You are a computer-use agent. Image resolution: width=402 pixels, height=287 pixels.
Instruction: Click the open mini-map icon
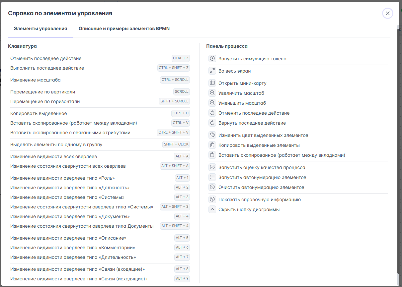click(x=212, y=83)
